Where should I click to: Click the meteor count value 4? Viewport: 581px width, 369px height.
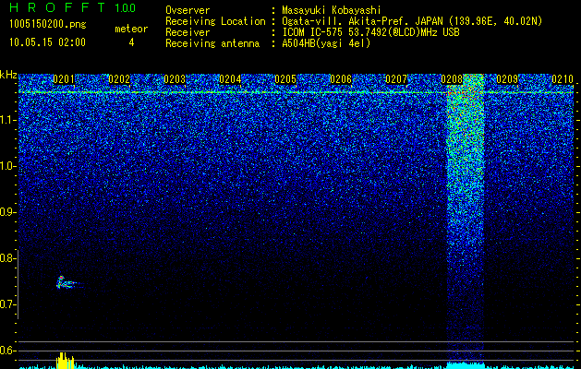click(131, 42)
